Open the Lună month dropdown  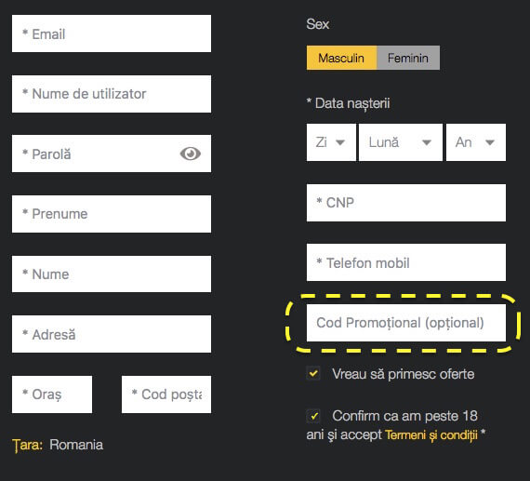401,142
